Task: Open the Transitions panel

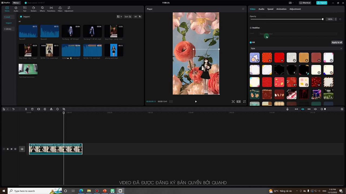Action: (51, 9)
